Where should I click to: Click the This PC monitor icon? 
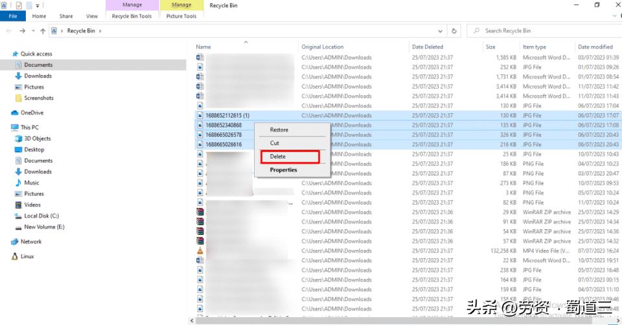point(15,128)
